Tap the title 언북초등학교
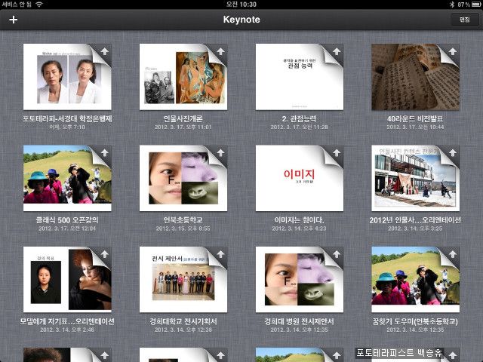The image size is (483, 362). coord(183,220)
